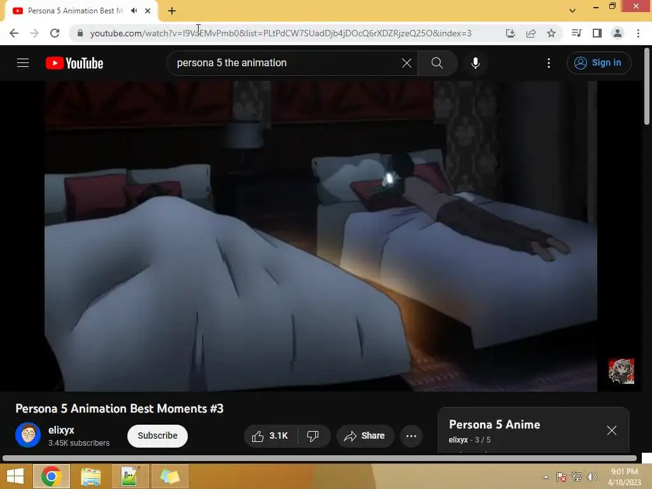Click the site lock icon in address bar
The width and height of the screenshot is (652, 489).
(x=80, y=33)
